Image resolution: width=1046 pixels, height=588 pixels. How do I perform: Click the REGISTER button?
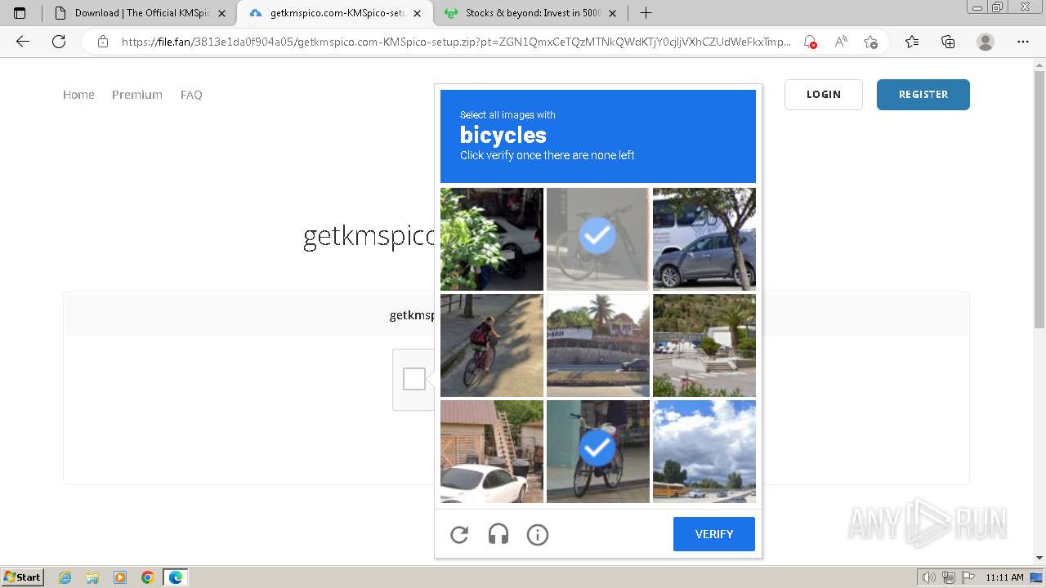(923, 95)
